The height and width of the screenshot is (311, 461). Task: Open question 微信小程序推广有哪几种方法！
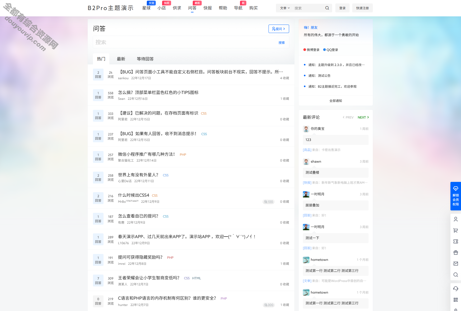147,154
